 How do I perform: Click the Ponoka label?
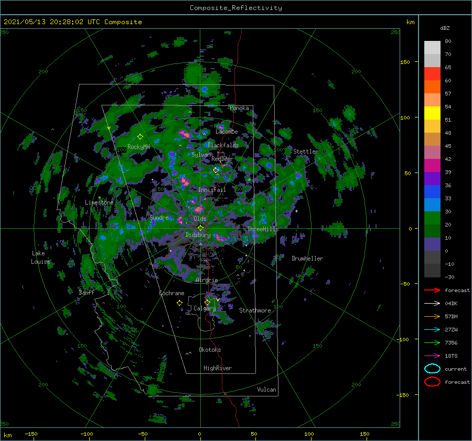(239, 108)
